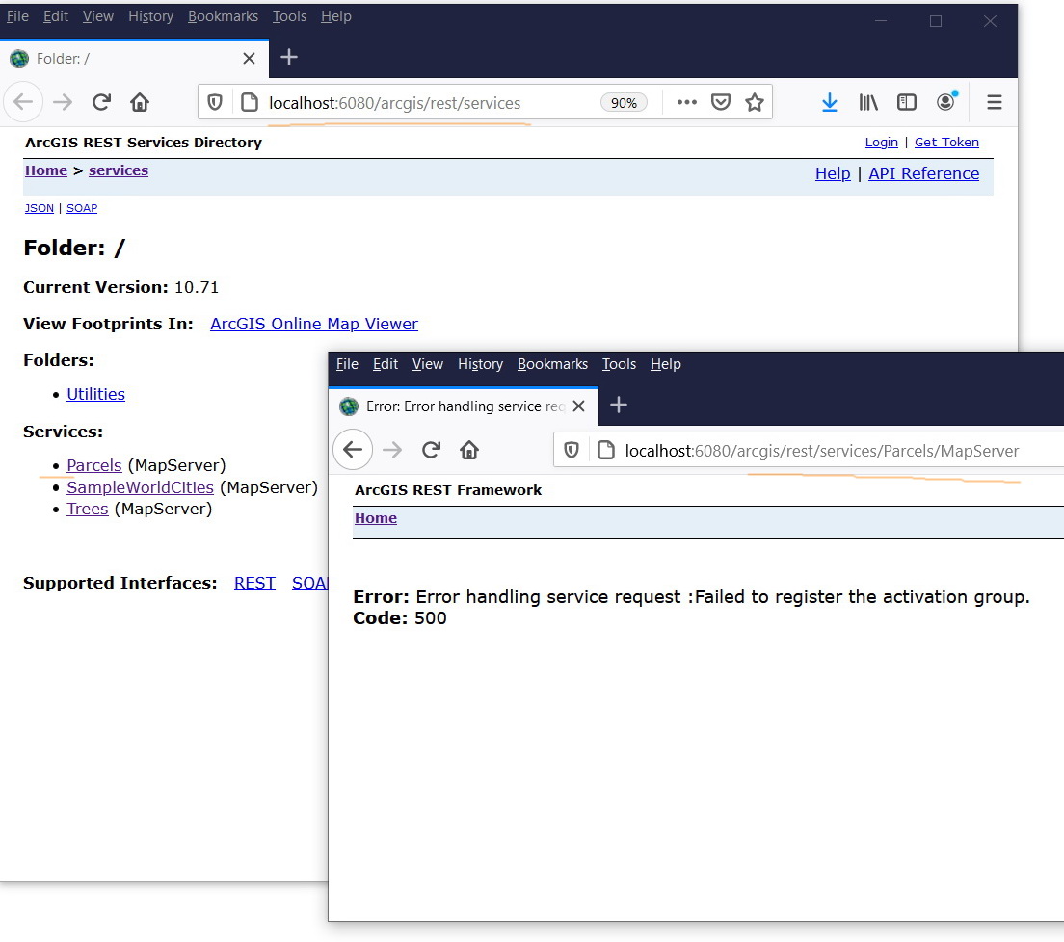
Task: Toggle the sidebar view icon
Action: click(x=907, y=102)
